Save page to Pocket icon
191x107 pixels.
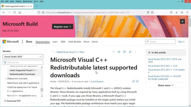click(x=171, y=12)
